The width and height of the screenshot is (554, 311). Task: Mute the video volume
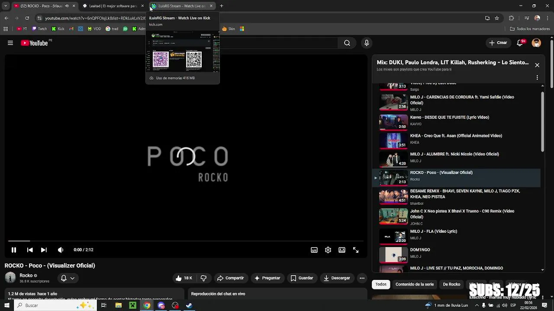click(x=61, y=250)
